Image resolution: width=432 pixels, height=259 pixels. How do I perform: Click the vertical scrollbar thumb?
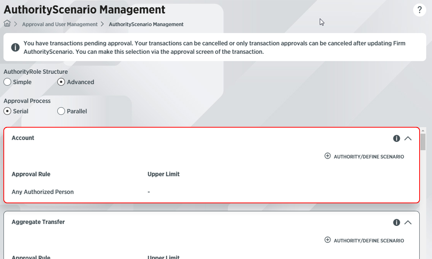(x=423, y=142)
